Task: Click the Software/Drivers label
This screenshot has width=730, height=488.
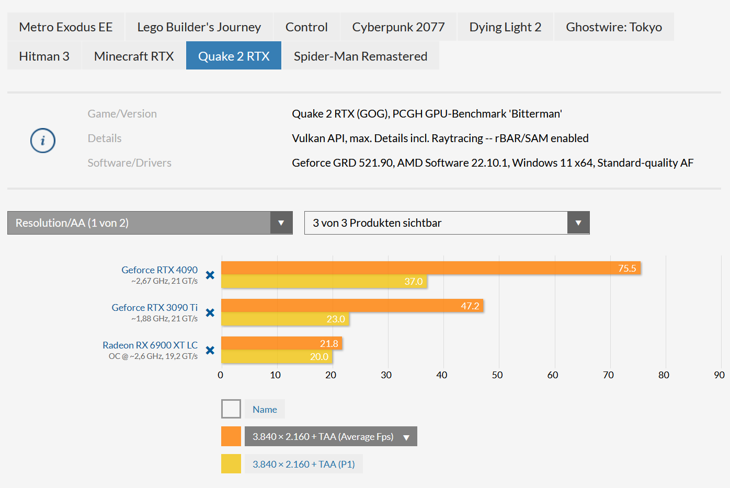Action: (130, 162)
